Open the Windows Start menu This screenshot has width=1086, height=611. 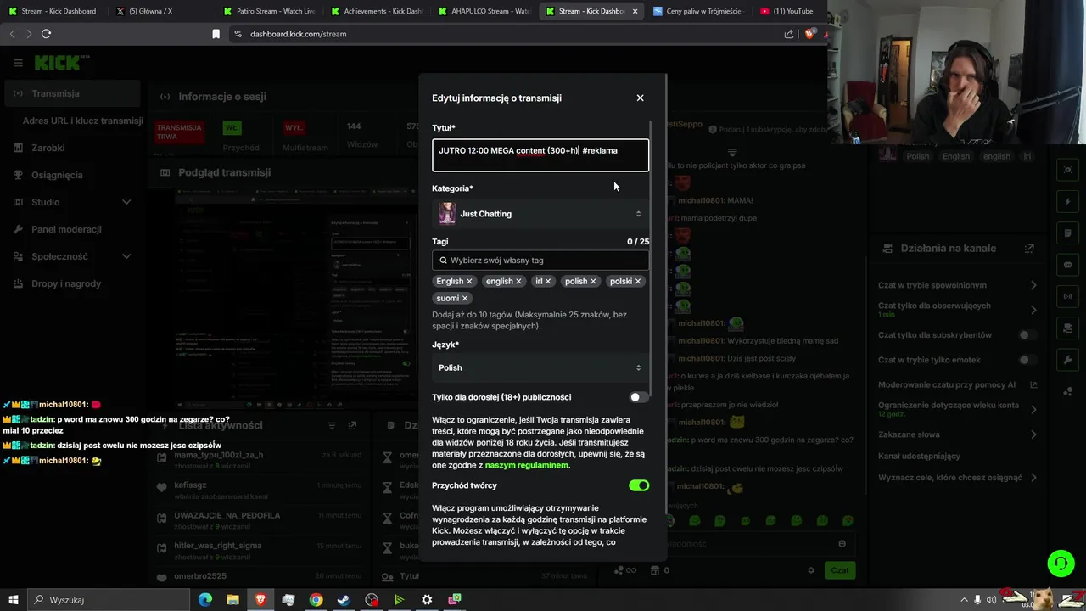13,600
